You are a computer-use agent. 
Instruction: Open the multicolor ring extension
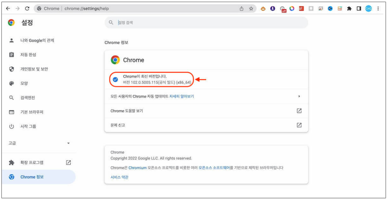tap(292, 8)
